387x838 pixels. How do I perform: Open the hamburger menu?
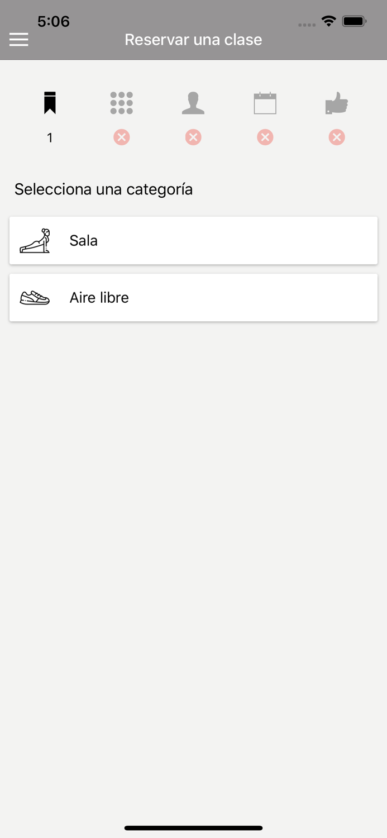click(18, 39)
